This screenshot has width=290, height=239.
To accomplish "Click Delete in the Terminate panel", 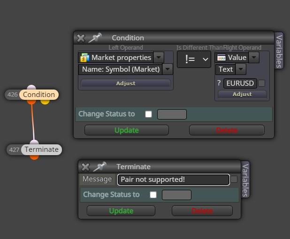I will click(x=202, y=211).
